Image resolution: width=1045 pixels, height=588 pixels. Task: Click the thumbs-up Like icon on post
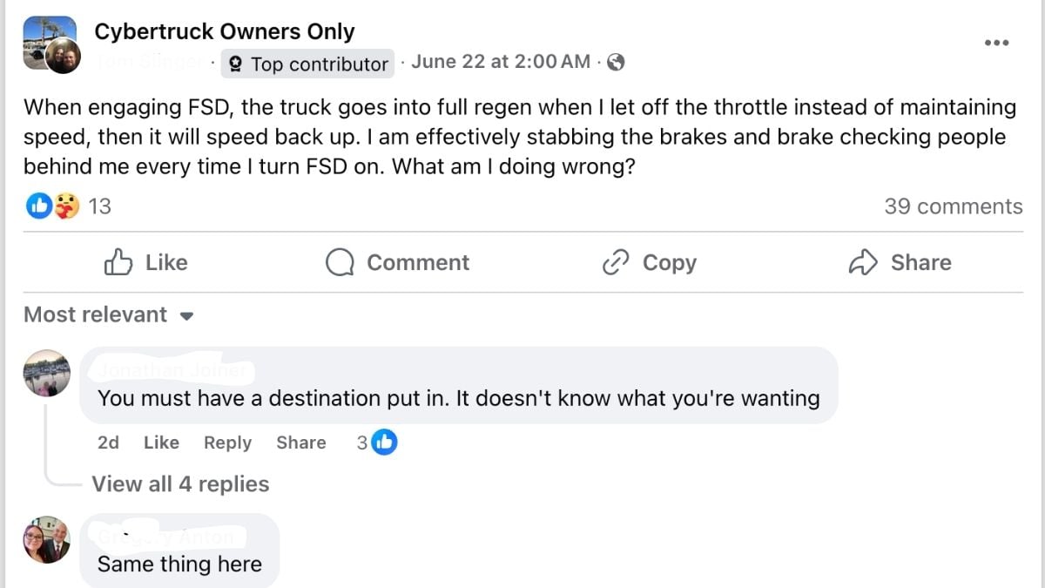coord(118,262)
